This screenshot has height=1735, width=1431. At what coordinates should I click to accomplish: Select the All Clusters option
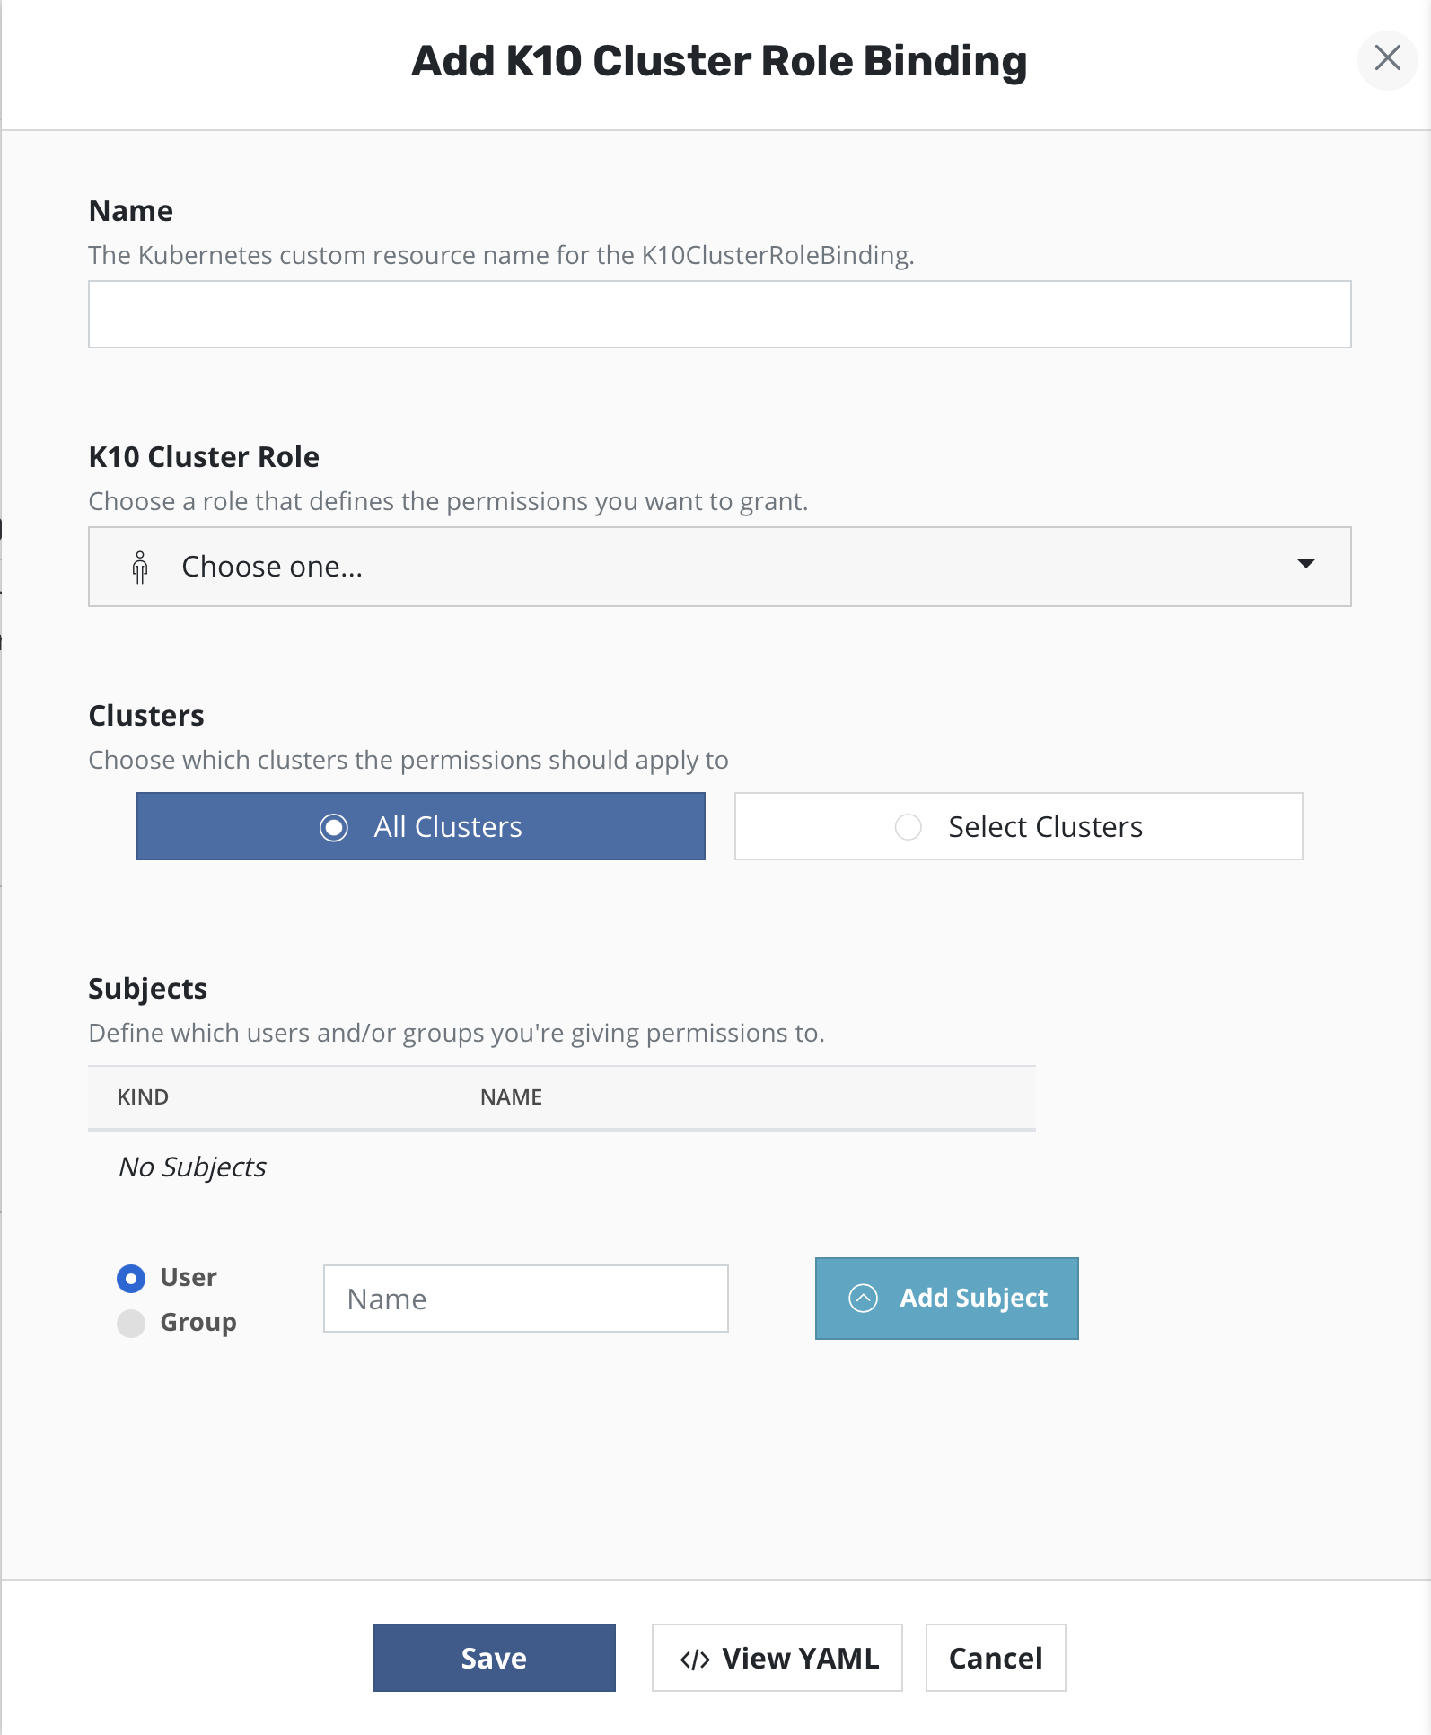420,826
